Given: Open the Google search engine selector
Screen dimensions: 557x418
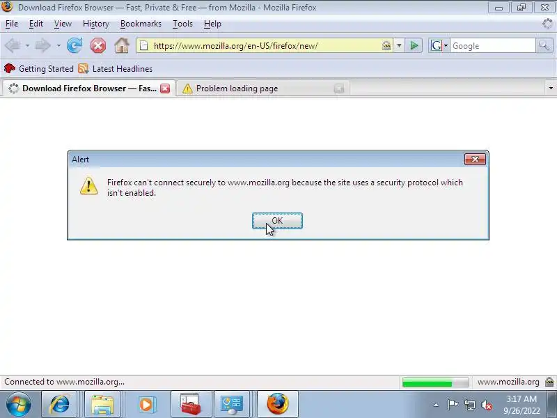Looking at the screenshot, I should click(x=439, y=45).
